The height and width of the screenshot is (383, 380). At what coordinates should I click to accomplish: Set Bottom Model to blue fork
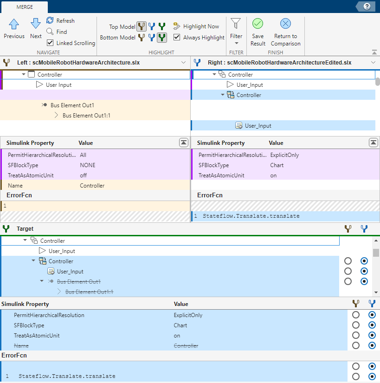coord(152,38)
